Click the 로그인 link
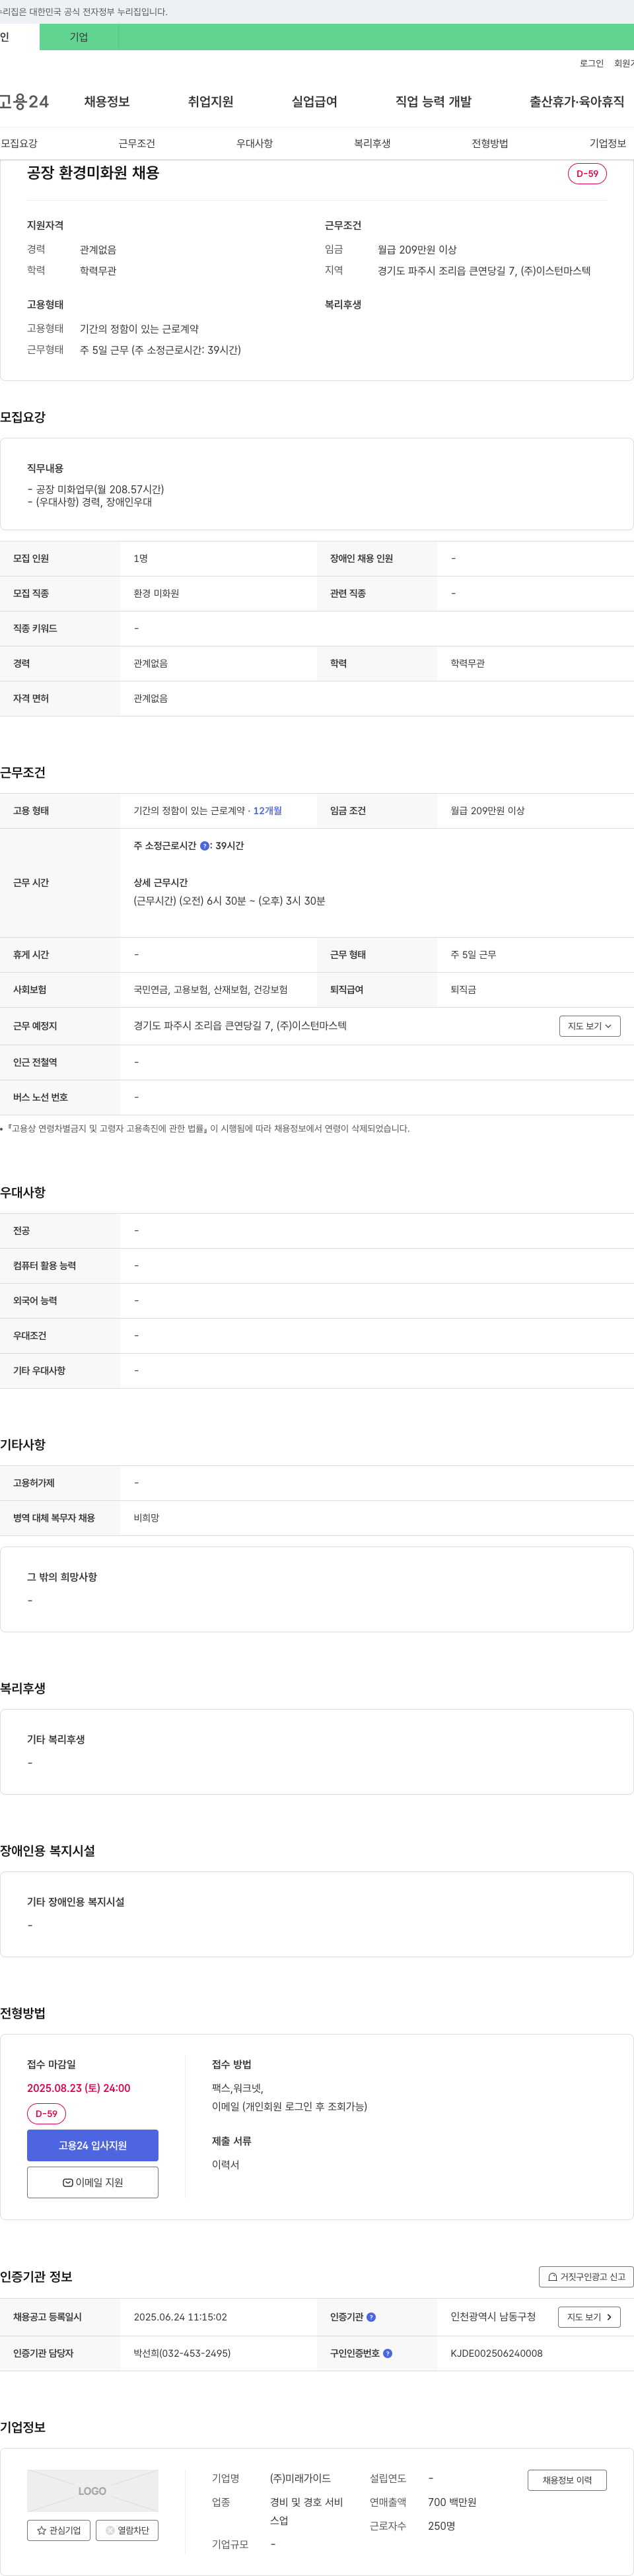Image resolution: width=634 pixels, height=2576 pixels. click(x=591, y=63)
